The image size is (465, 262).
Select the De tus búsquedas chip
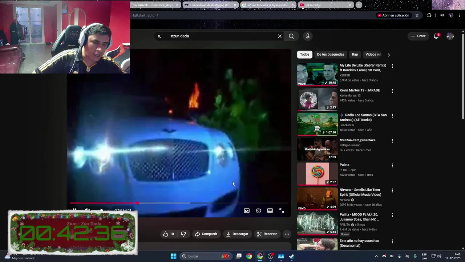point(331,55)
